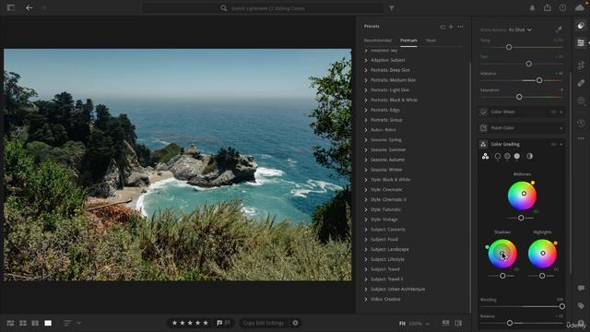
Task: Switch to Yours presets tab
Action: [x=431, y=41]
